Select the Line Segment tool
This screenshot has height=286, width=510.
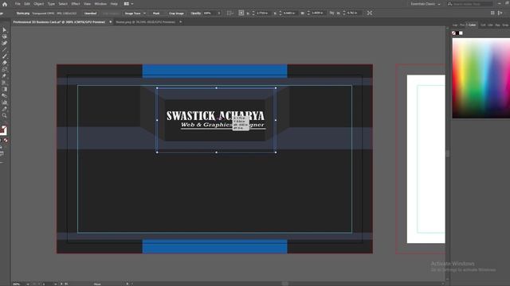5,49
